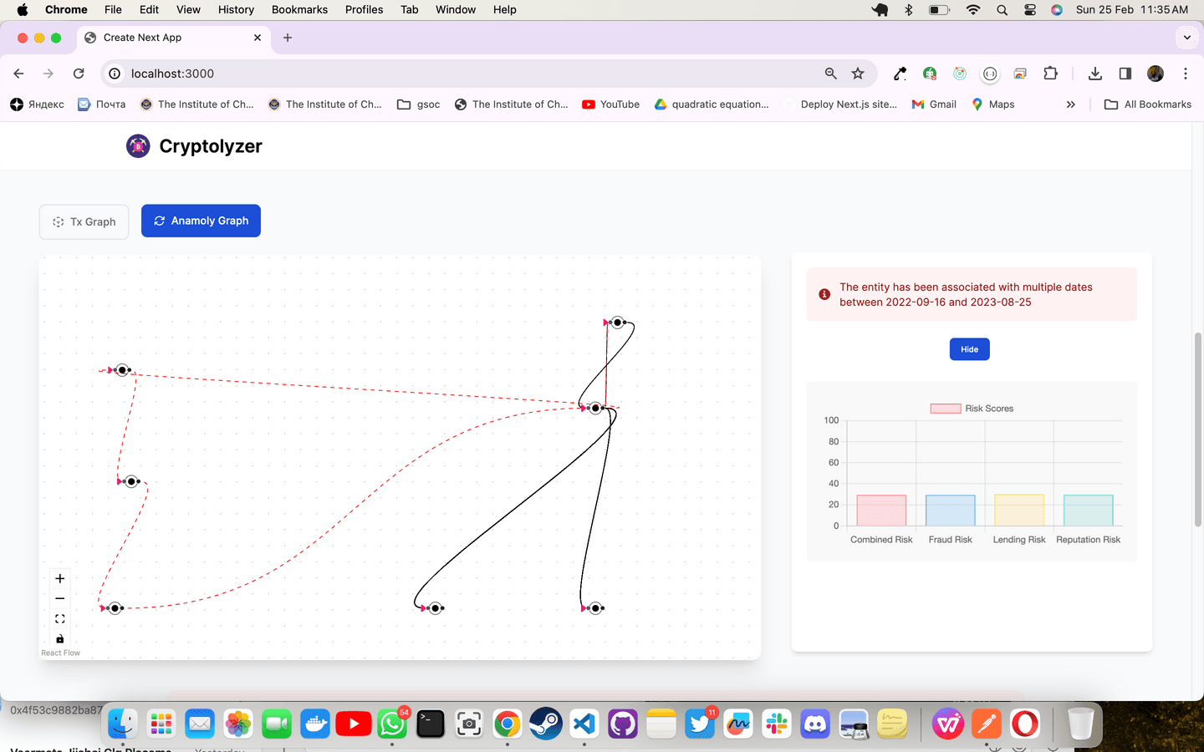Screen dimensions: 1204x752
Task: Click the React Flow attribution link
Action: (60, 653)
